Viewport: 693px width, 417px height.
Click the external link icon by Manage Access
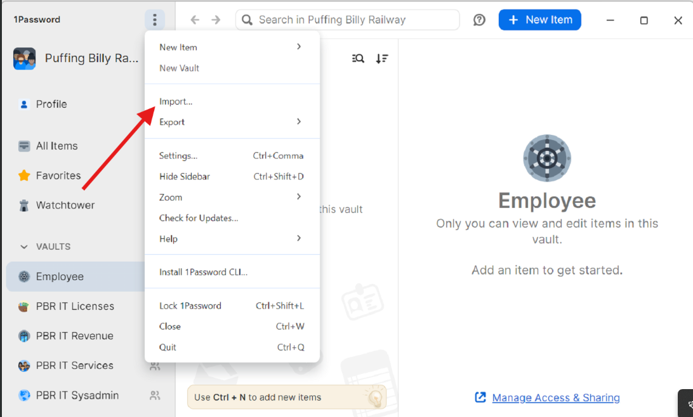coord(480,397)
